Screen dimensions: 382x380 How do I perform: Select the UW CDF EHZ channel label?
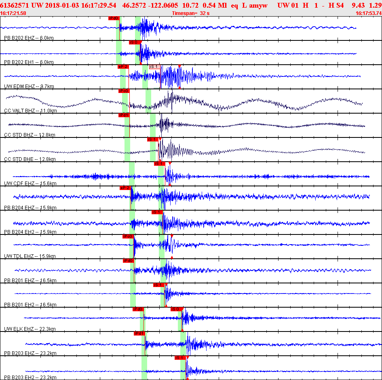click(x=30, y=184)
